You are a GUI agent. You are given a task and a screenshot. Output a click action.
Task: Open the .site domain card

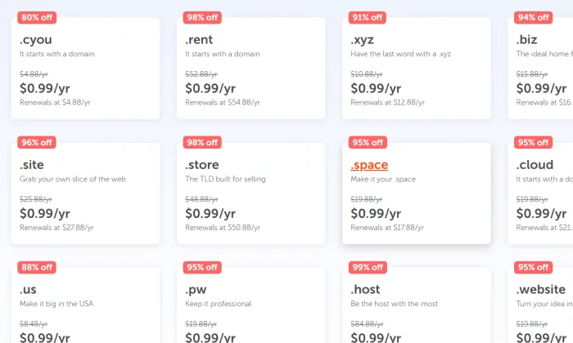85,194
